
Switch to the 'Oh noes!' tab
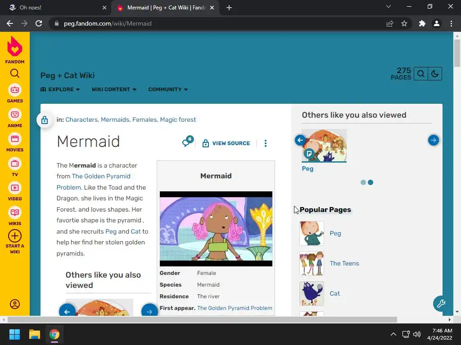click(56, 8)
